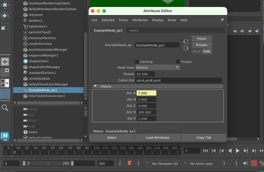Click the Load Attributes button
The image size is (264, 172).
point(157,138)
